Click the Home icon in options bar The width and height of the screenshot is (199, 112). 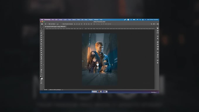(42, 24)
